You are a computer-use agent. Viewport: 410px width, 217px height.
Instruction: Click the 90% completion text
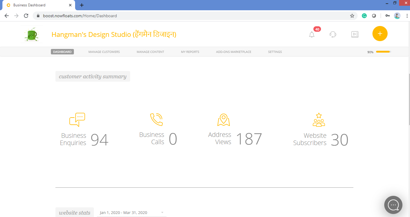click(370, 52)
